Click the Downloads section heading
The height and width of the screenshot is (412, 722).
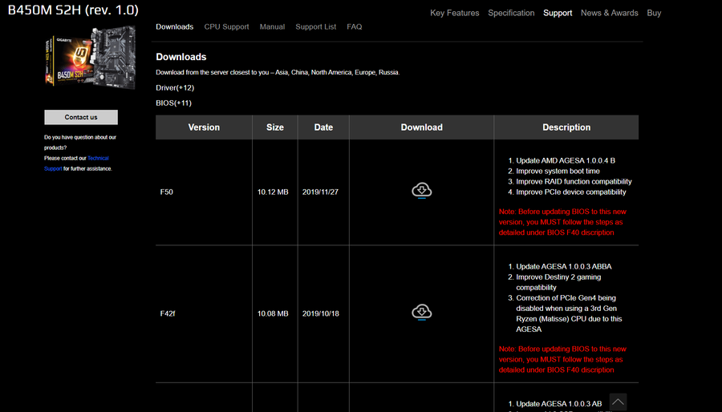[x=181, y=57]
